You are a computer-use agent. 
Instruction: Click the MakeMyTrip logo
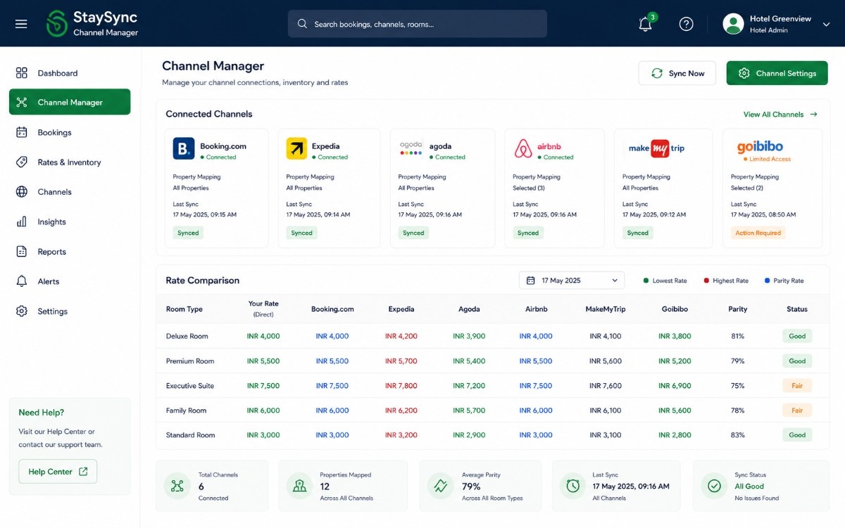(656, 148)
